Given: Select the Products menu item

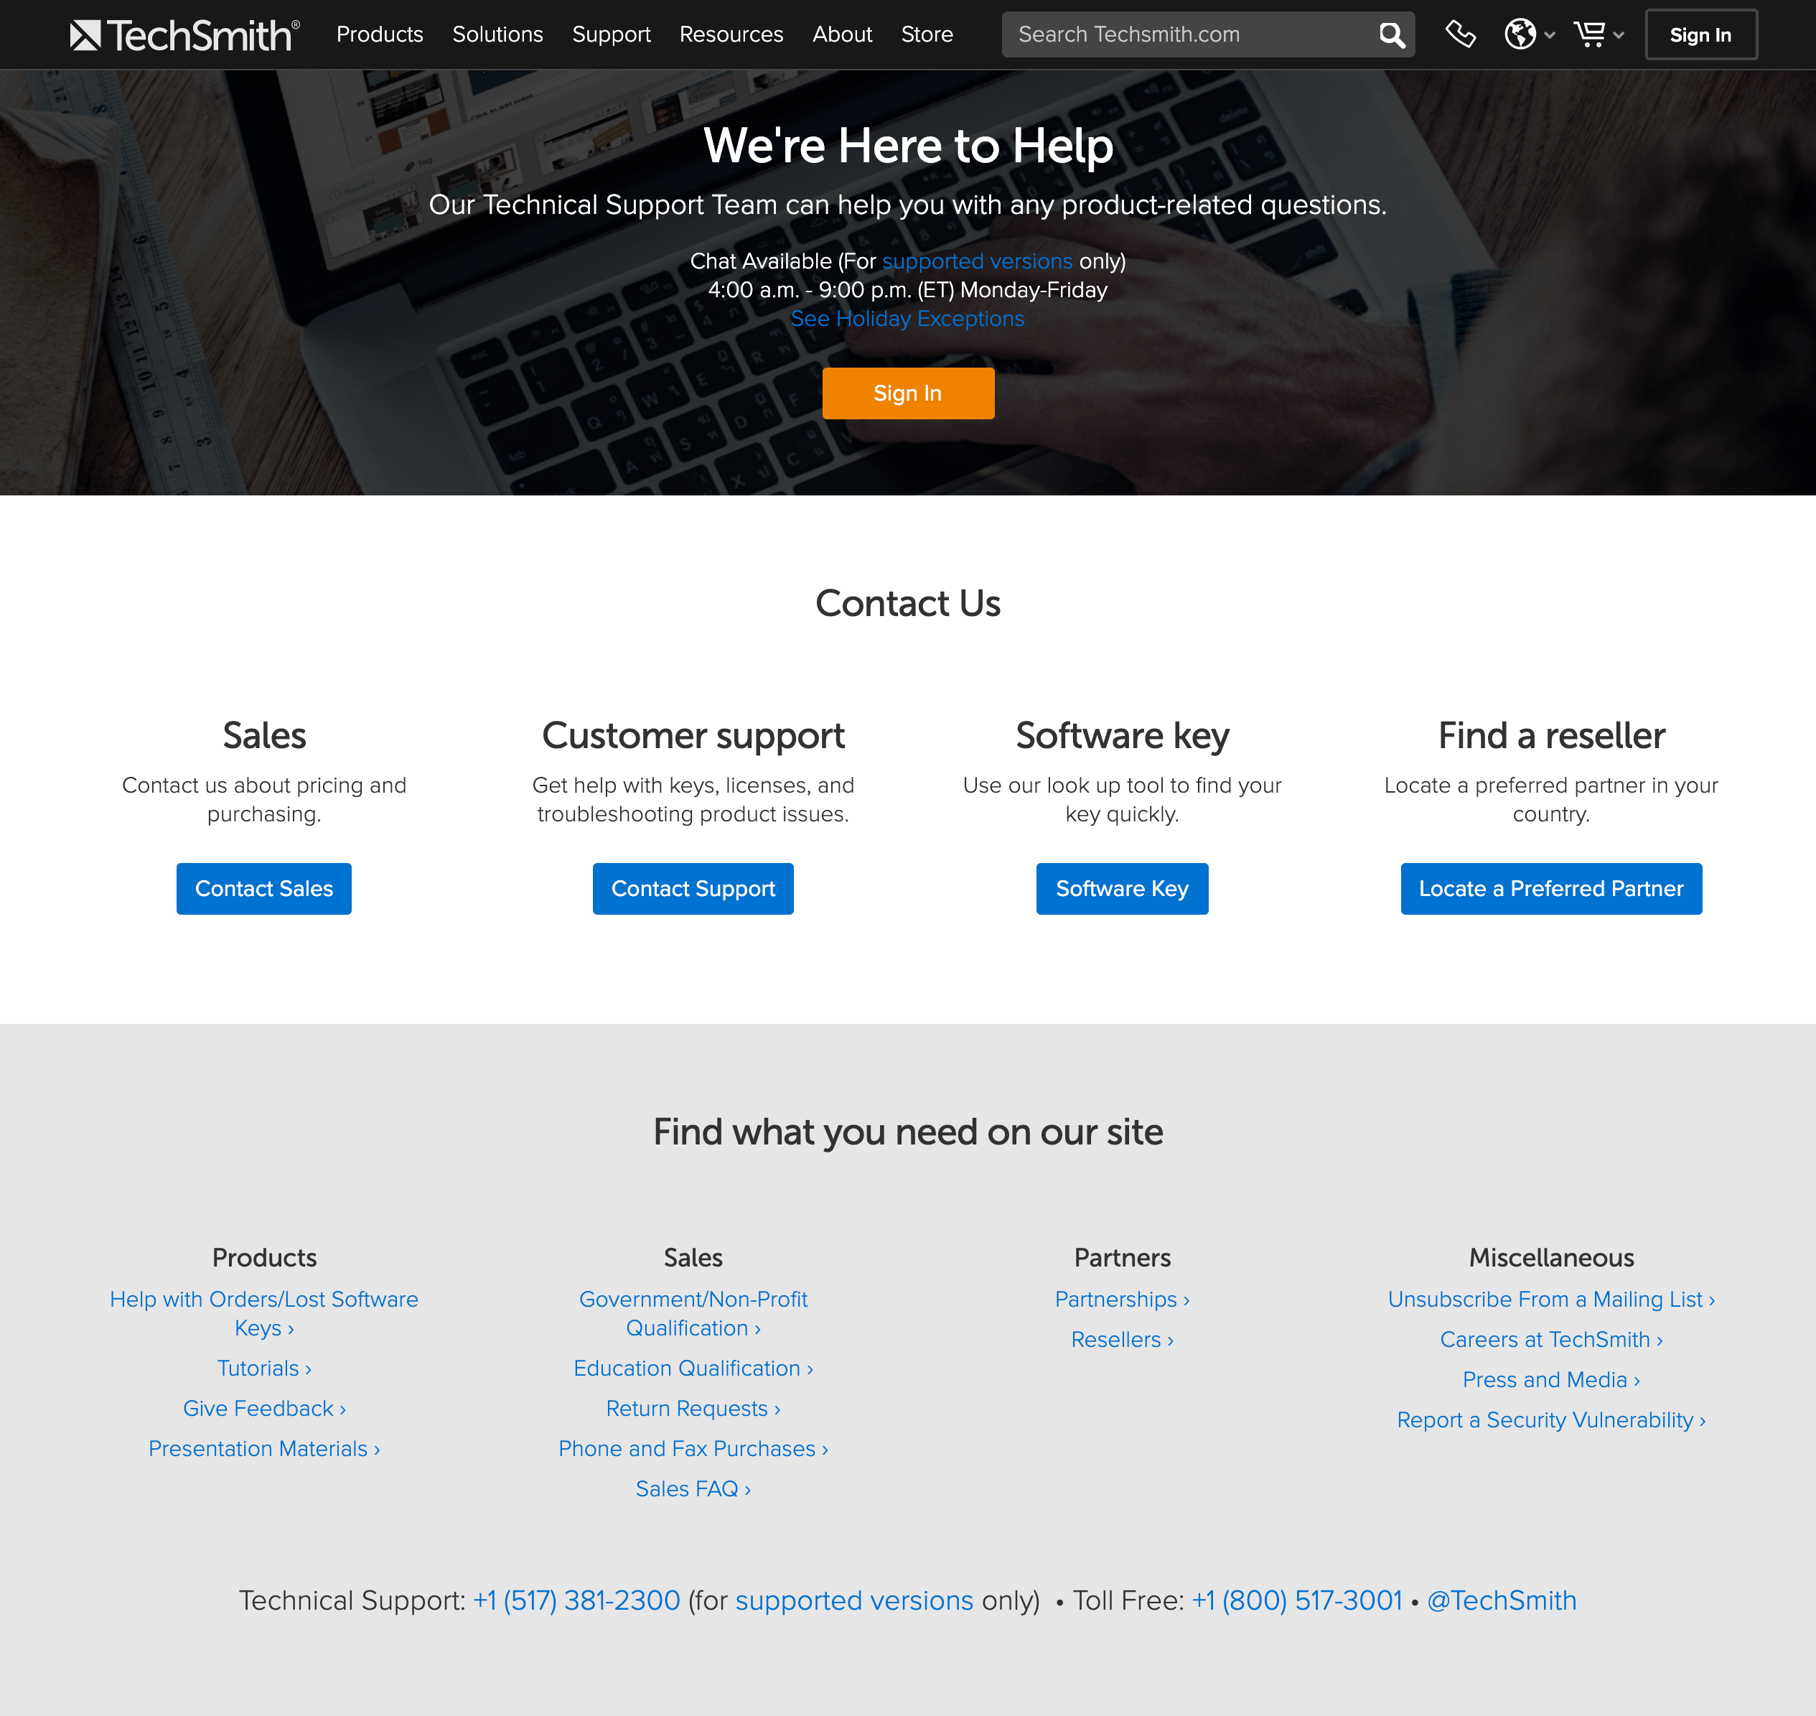Looking at the screenshot, I should (x=379, y=34).
